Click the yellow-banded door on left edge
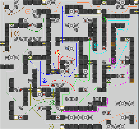This screenshot has height=129, width=139. (2, 44)
